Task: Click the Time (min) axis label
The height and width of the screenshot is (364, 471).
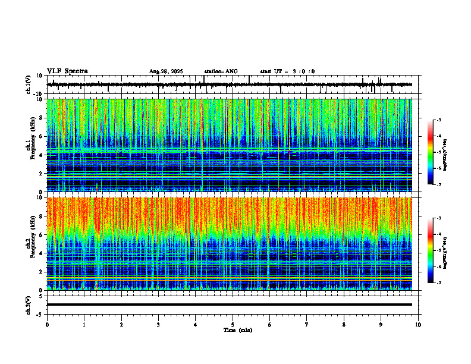Action: 238,330
